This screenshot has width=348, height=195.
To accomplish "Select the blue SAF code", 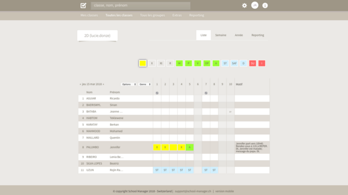I will tap(234, 63).
